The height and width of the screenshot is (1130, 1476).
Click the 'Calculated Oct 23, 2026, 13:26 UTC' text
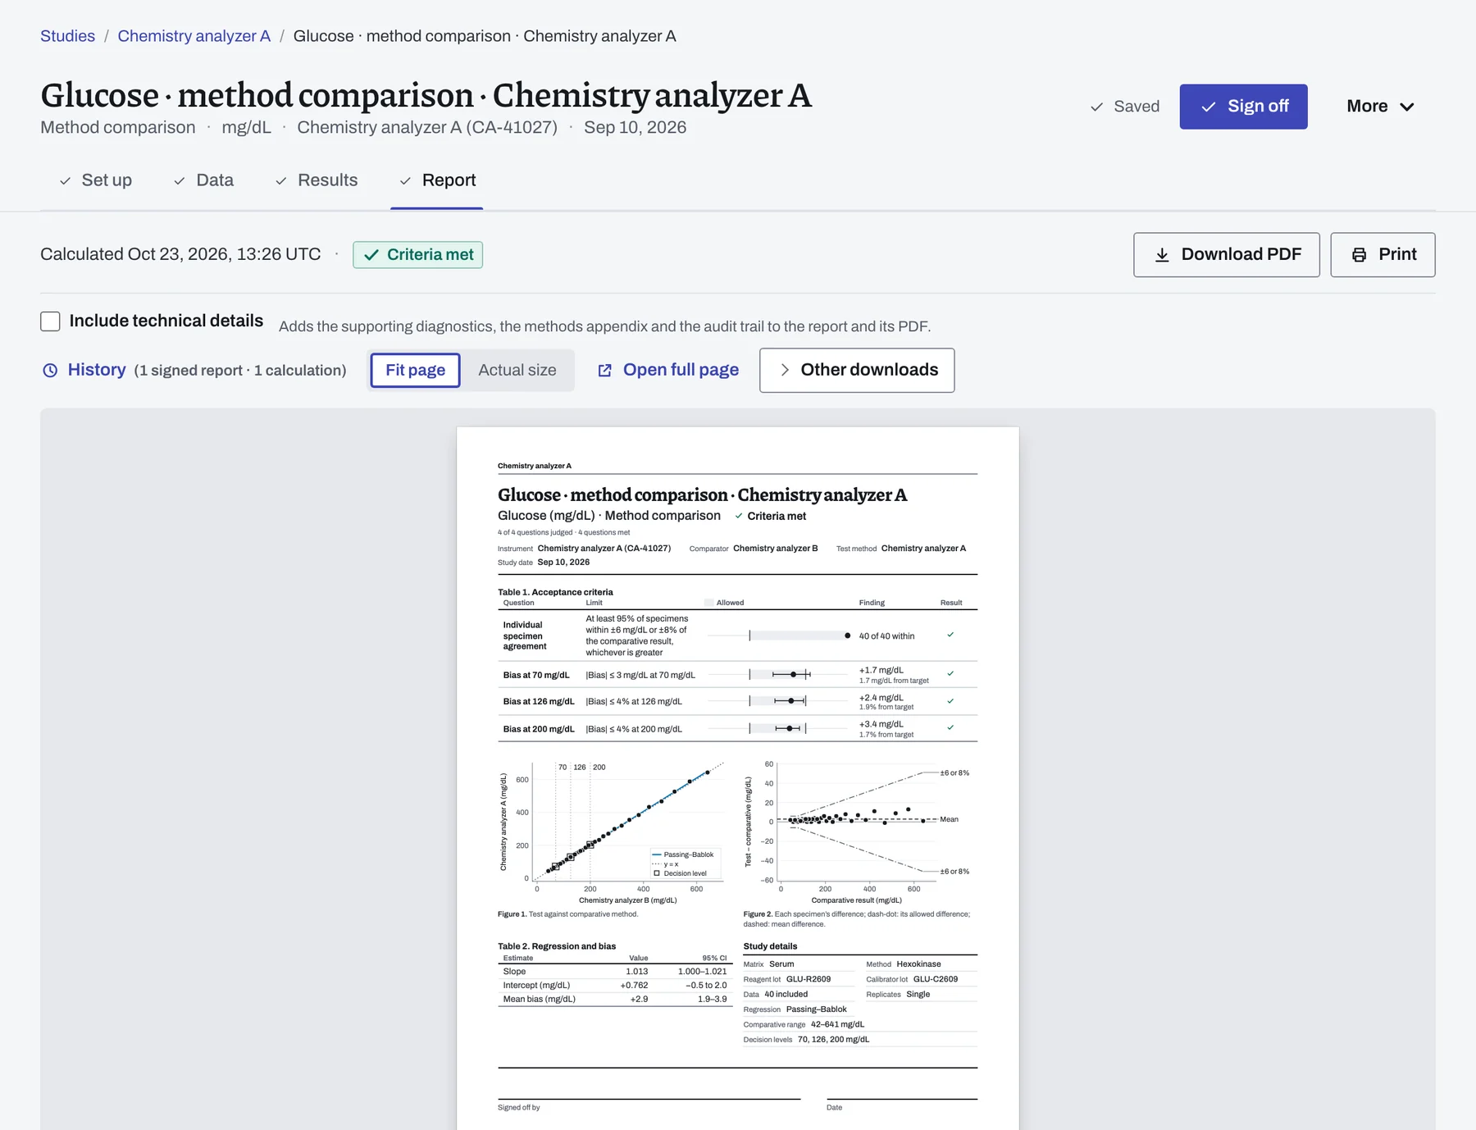coord(180,254)
